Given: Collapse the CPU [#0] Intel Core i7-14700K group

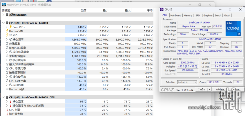Looking at the screenshot, I should pyautogui.click(x=3, y=23).
